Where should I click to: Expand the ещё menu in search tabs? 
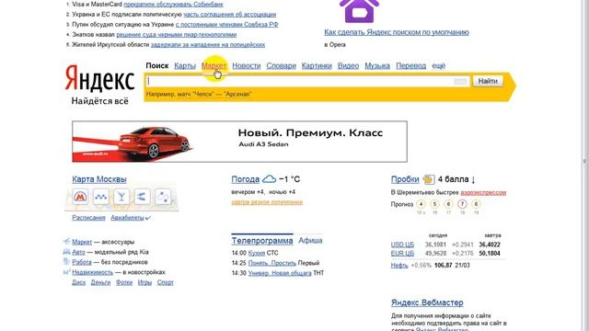(438, 65)
